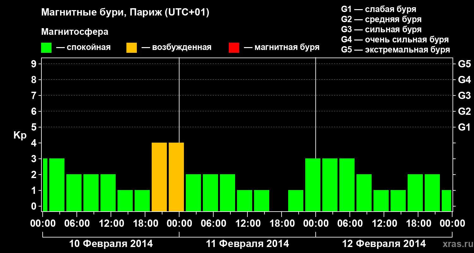Click the first orange Kp 4 bar on 10 February
Viewport: 474px width, 253px height.
pos(159,177)
